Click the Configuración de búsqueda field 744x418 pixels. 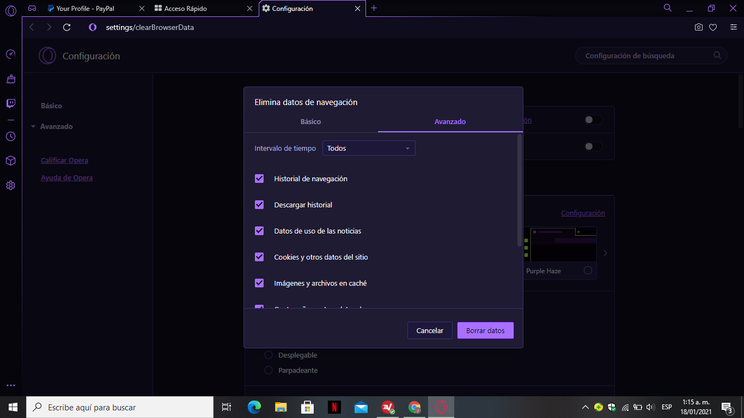(651, 56)
